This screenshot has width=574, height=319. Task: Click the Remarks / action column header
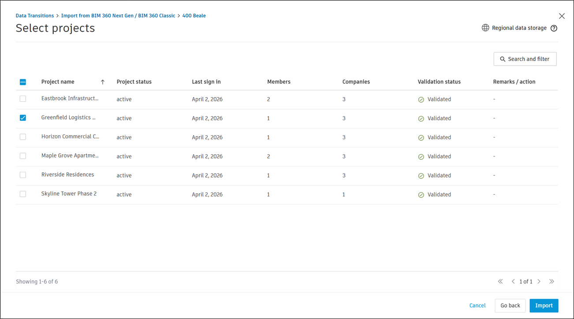pos(514,82)
